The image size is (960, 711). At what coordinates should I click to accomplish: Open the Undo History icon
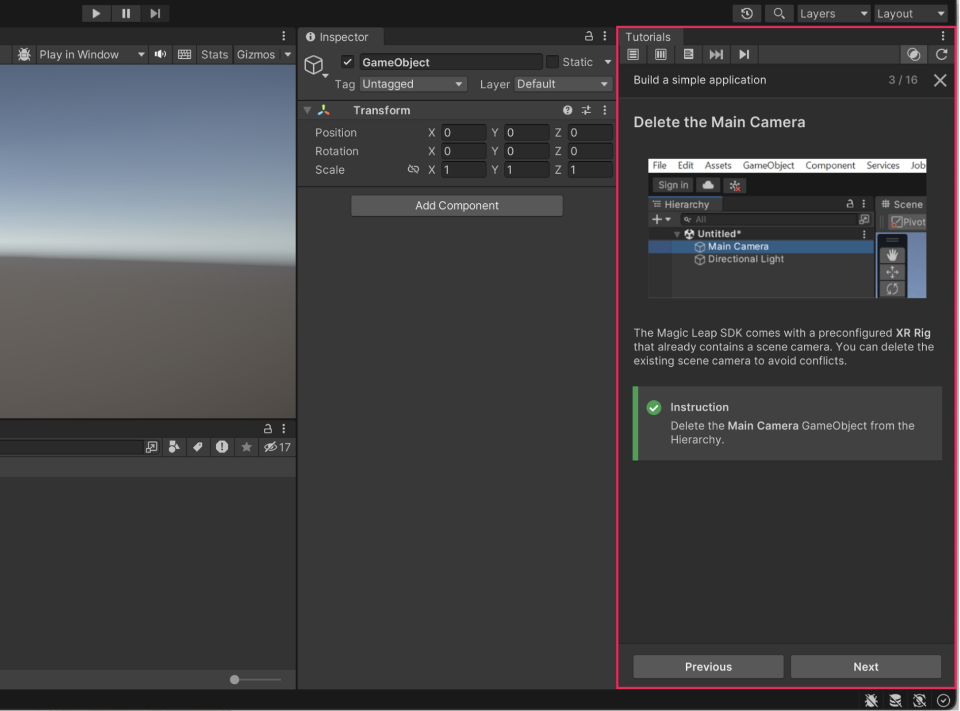pos(747,13)
